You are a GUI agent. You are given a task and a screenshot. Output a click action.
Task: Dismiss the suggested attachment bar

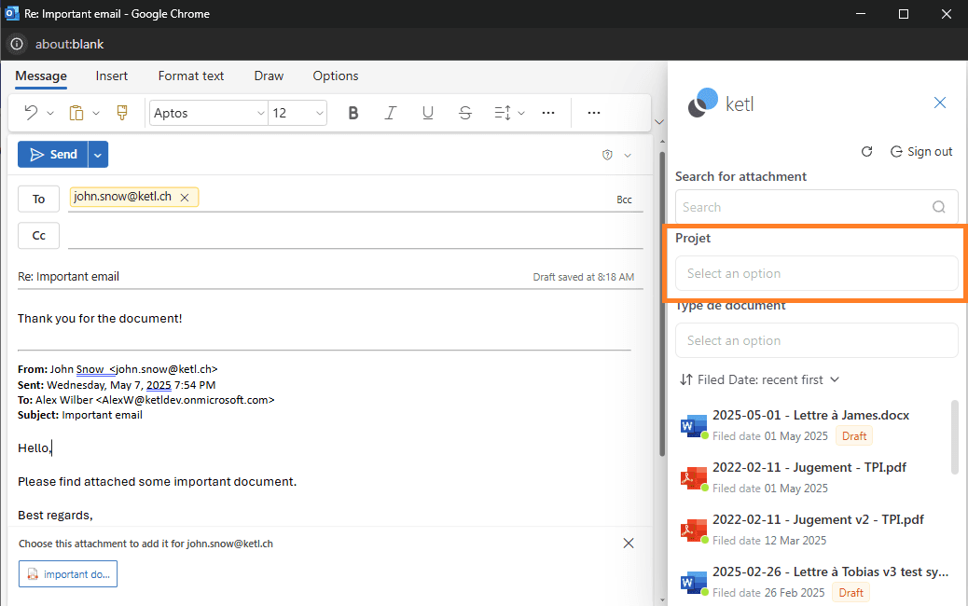click(x=629, y=543)
